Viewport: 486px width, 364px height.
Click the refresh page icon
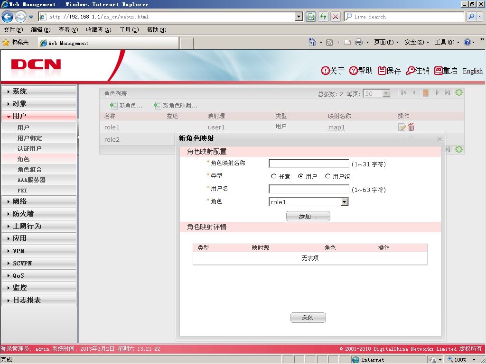[x=323, y=17]
